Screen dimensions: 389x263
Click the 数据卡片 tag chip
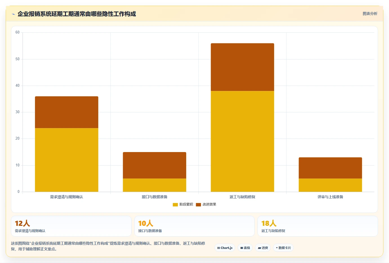tap(283, 248)
